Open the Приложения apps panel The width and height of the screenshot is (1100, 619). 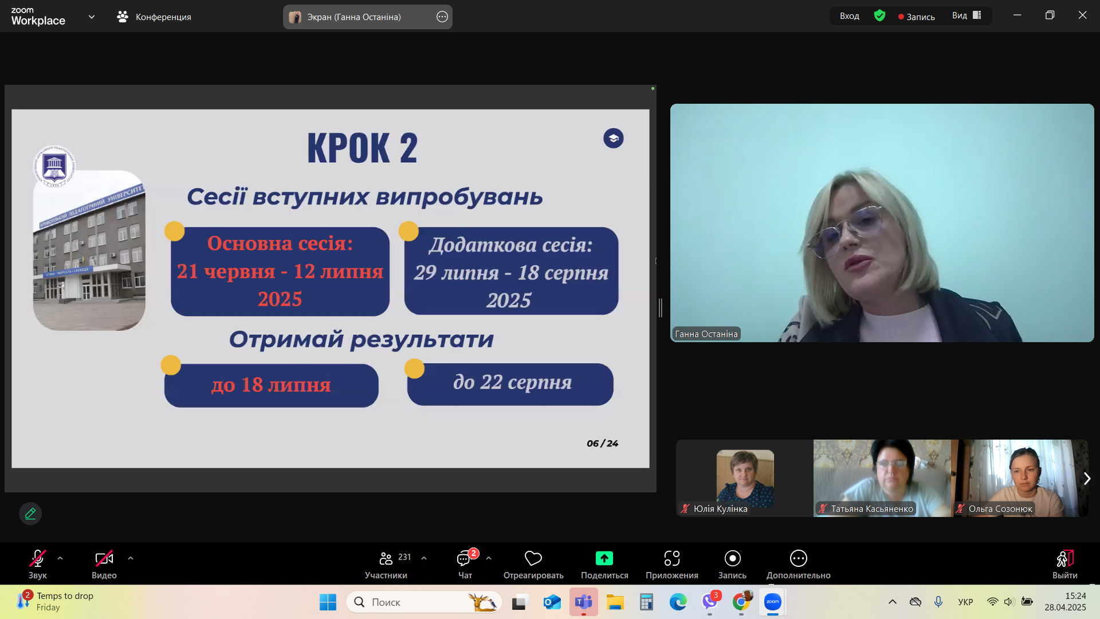672,564
